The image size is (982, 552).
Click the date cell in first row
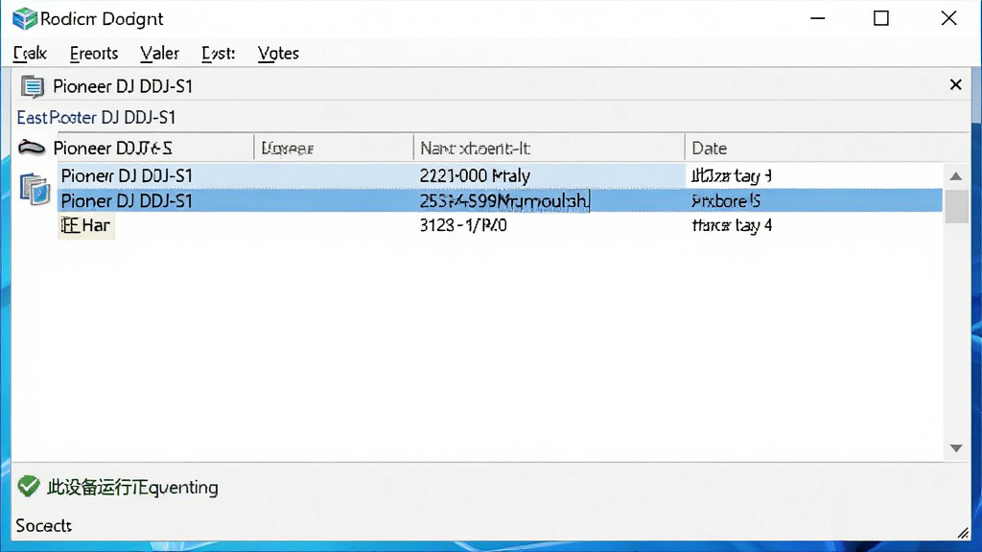731,176
